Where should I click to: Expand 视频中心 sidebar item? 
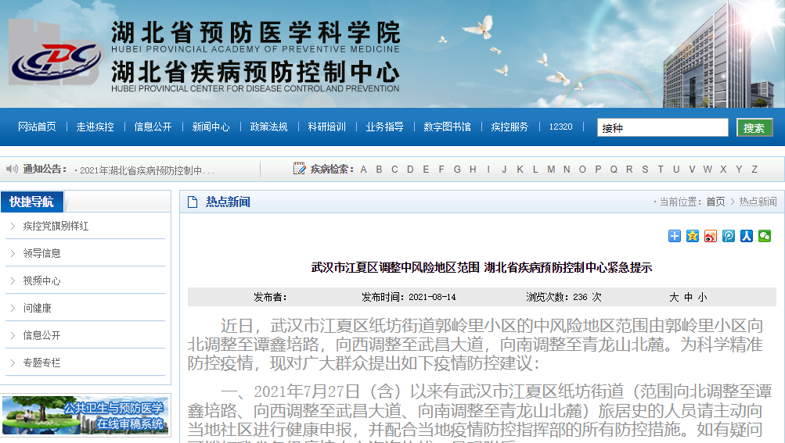tap(41, 280)
